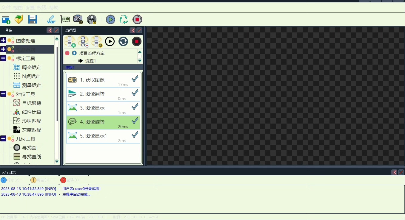Select 流程1 in the flow tree
Screen dimensions: 405x220
click(x=87, y=61)
